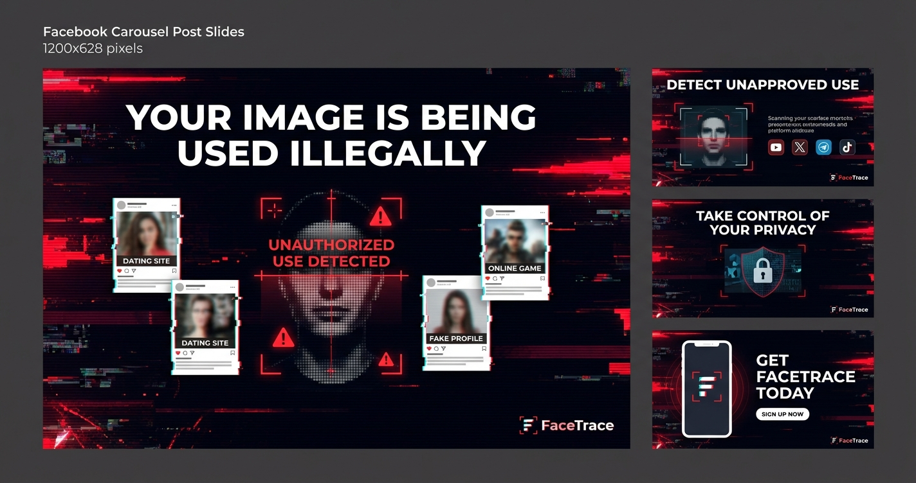Viewport: 916px width, 483px height.
Task: Open the Detect Unapproved Use slide
Action: pyautogui.click(x=762, y=127)
